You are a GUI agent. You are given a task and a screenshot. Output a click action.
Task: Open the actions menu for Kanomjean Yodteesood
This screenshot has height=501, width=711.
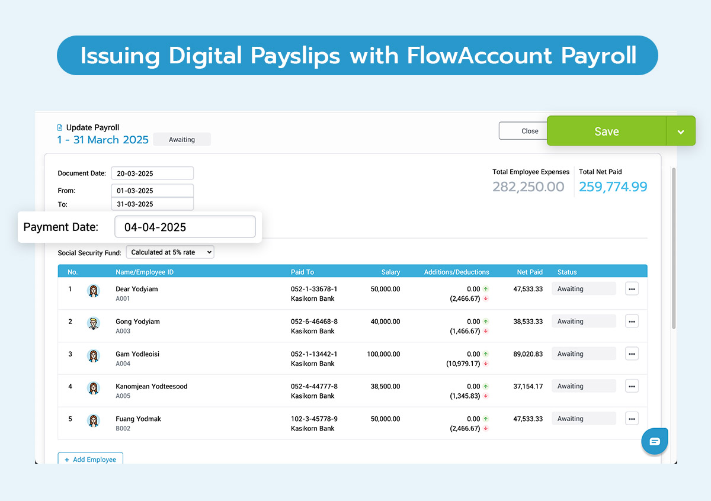[x=632, y=386]
